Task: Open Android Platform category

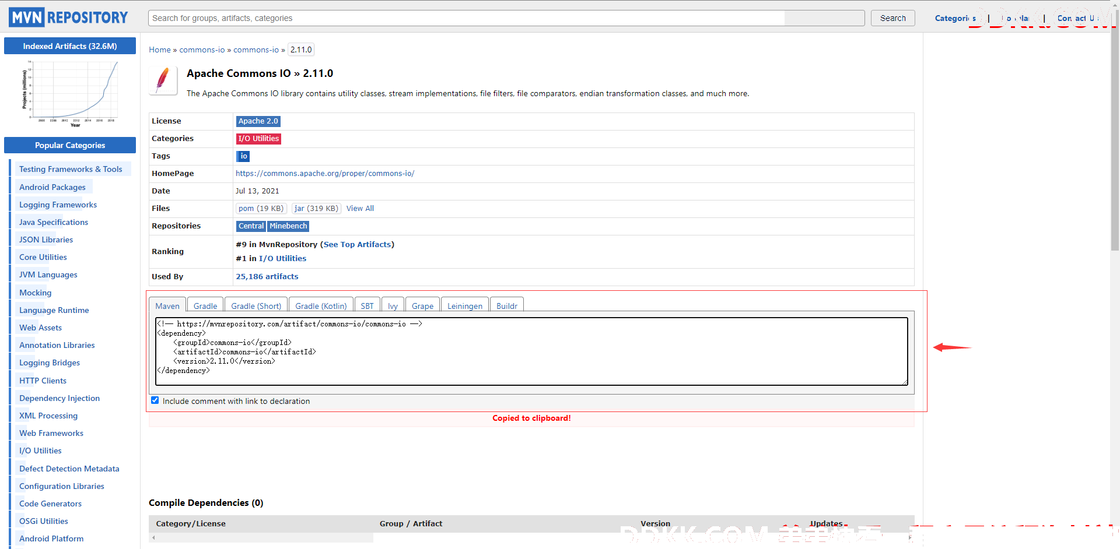Action: [51, 539]
